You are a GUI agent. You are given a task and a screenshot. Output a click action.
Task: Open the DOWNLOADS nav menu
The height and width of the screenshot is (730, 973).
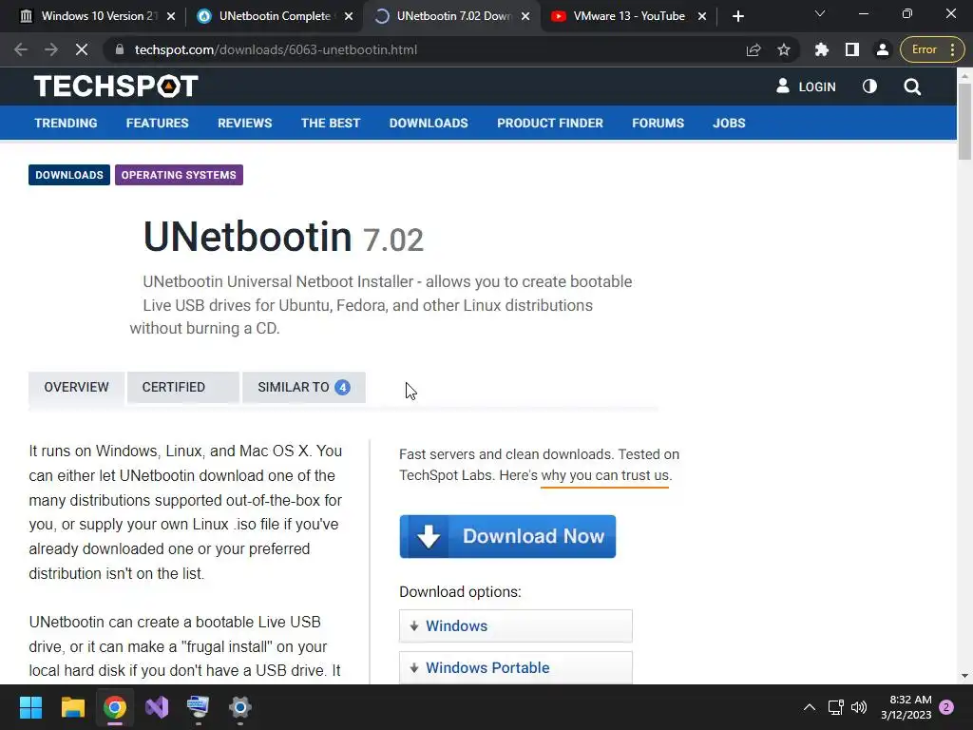coord(429,123)
